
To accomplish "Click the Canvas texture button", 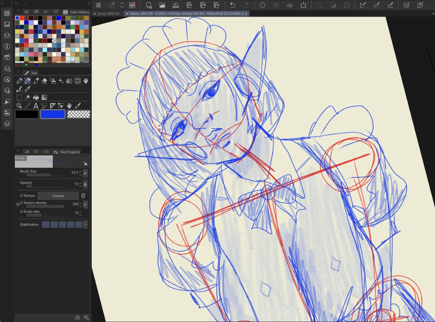I will (58, 196).
